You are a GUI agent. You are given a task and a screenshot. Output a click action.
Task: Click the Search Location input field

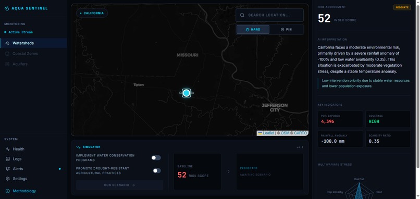coord(269,15)
